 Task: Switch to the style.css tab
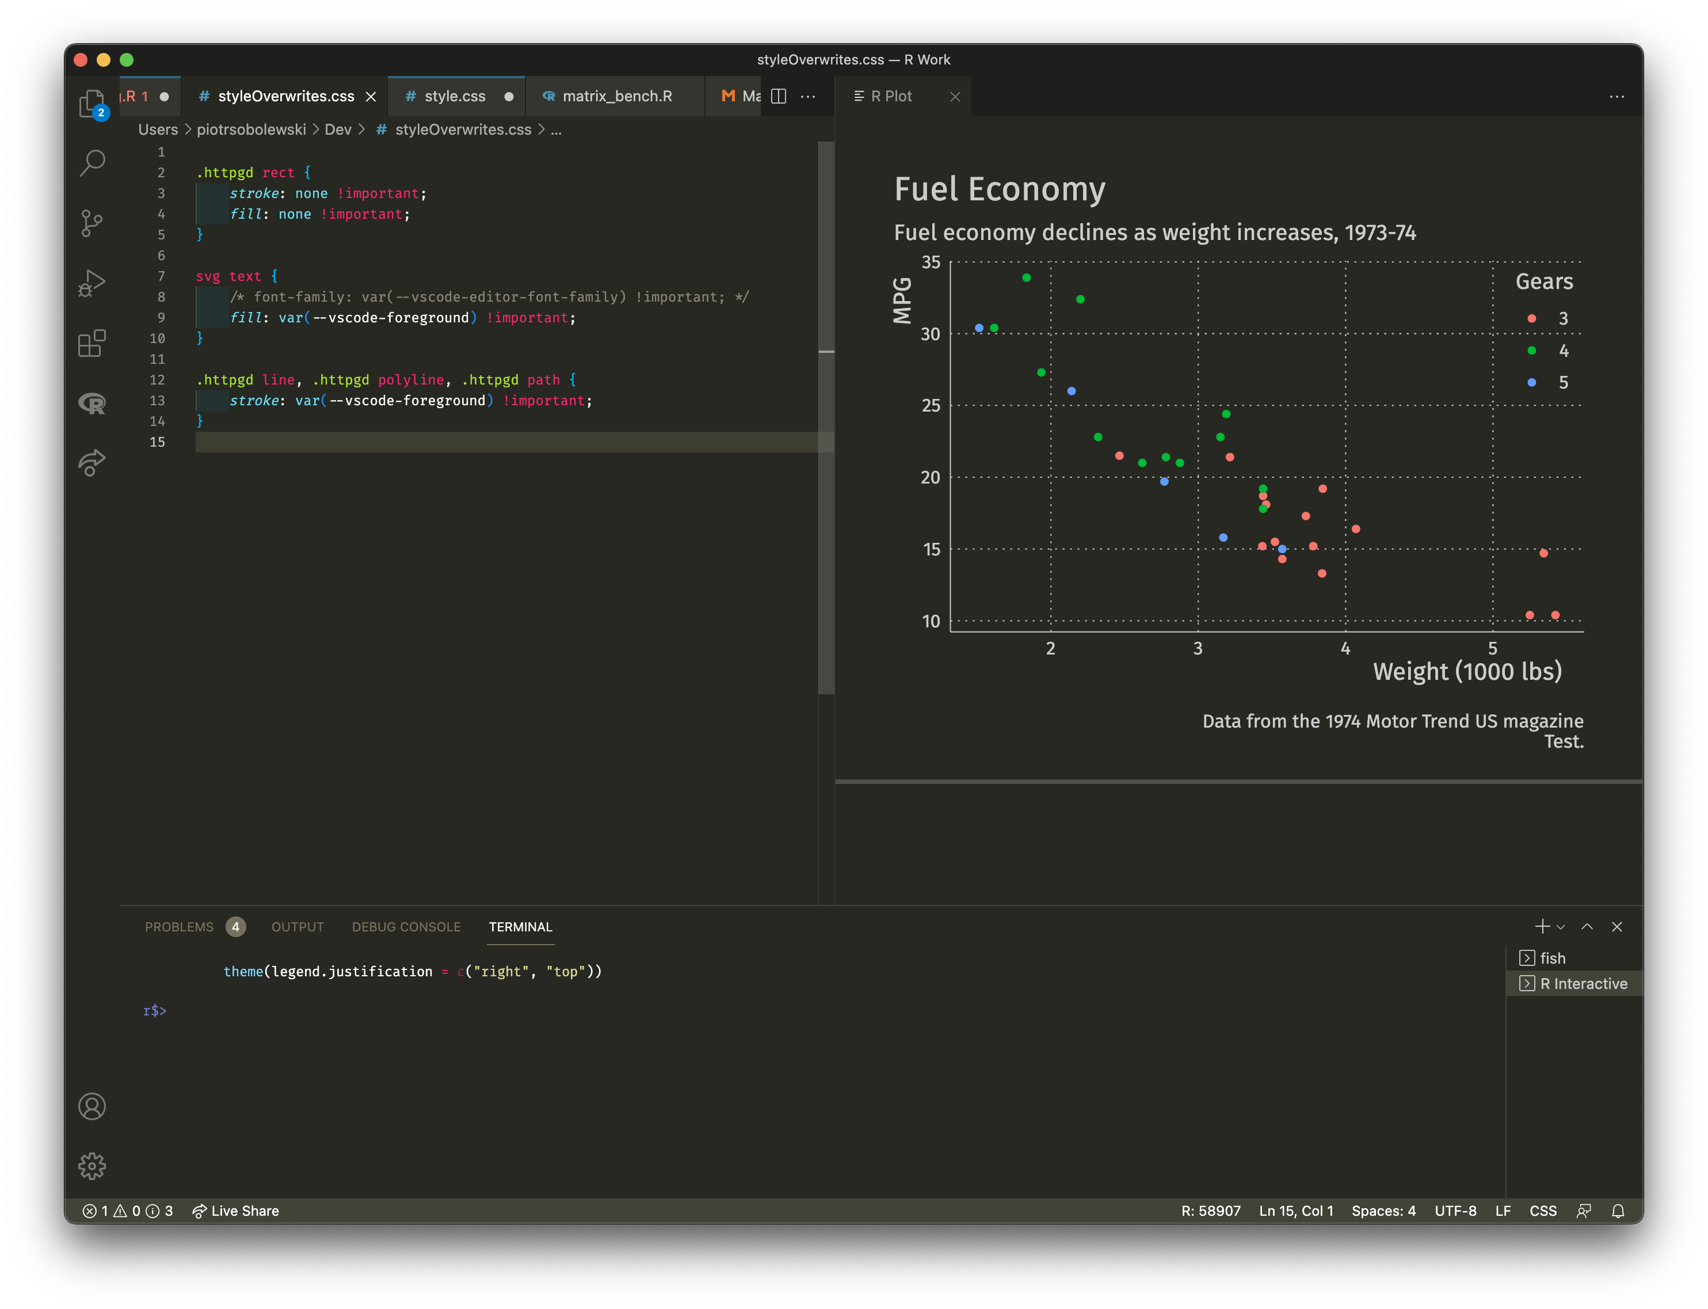point(454,96)
